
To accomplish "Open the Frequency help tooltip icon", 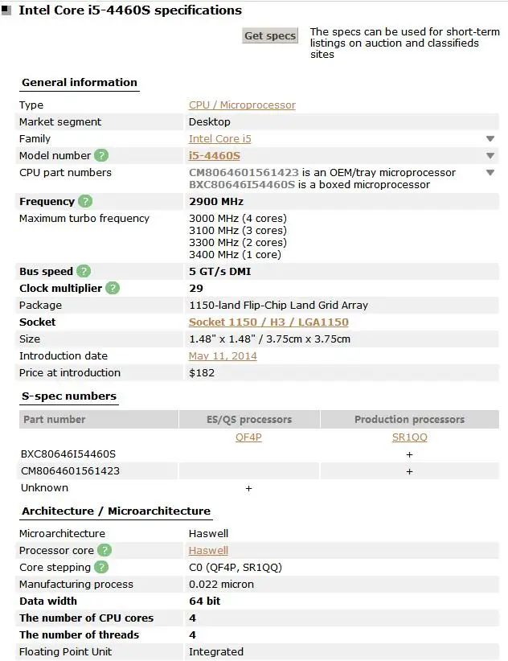I will tap(85, 202).
